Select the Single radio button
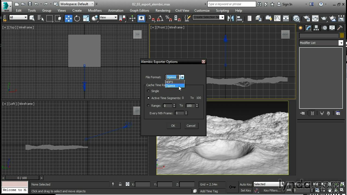Image resolution: width=347 pixels, height=195 pixels. coord(148,91)
